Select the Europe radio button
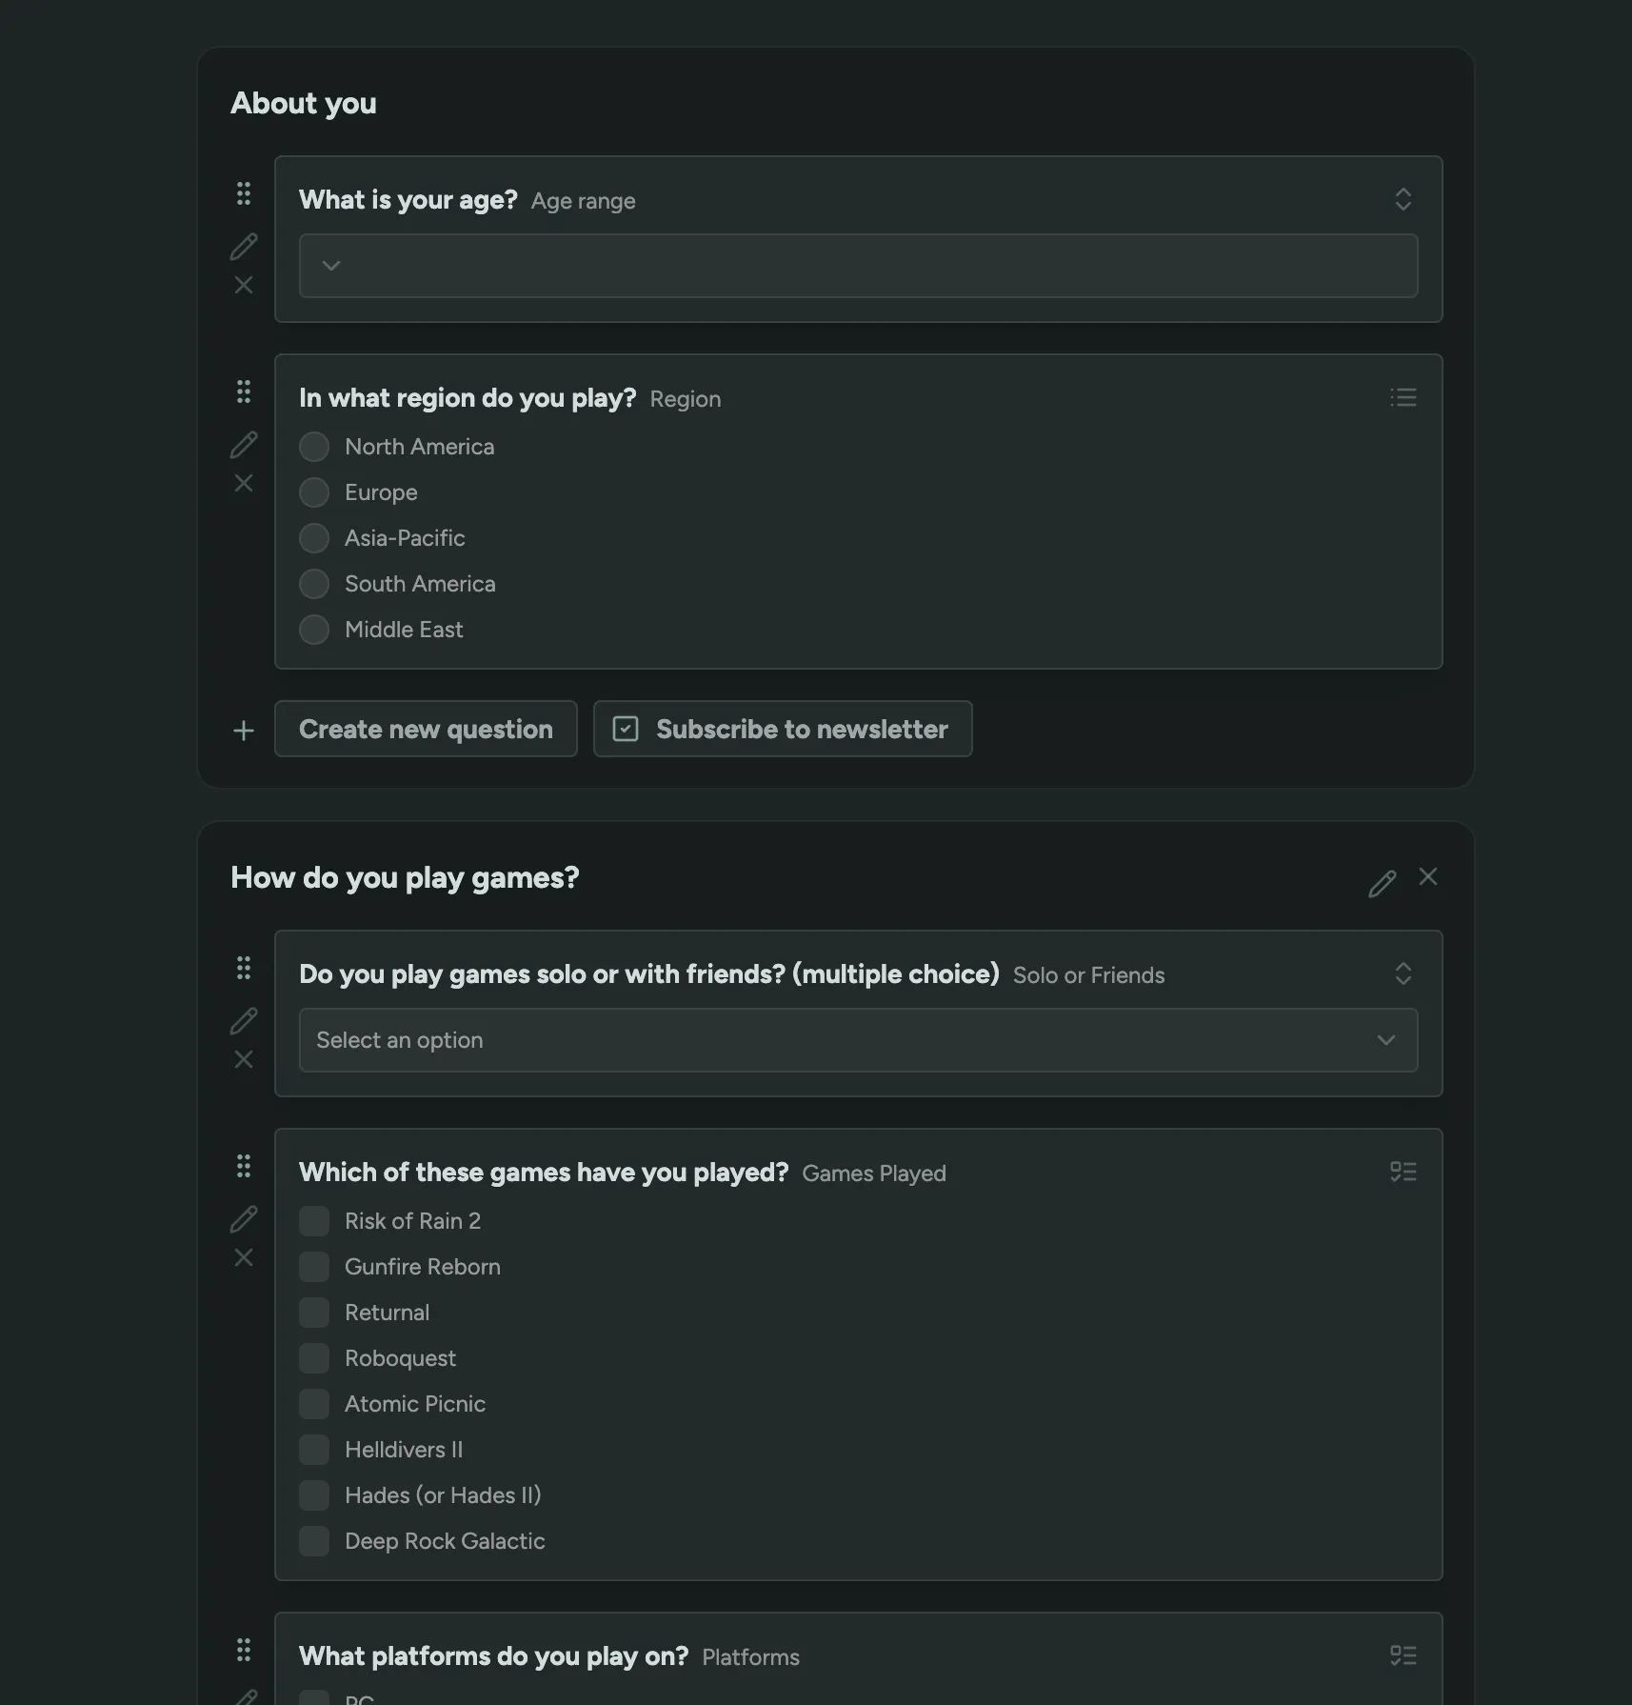Viewport: 1632px width, 1705px height. pyautogui.click(x=313, y=491)
